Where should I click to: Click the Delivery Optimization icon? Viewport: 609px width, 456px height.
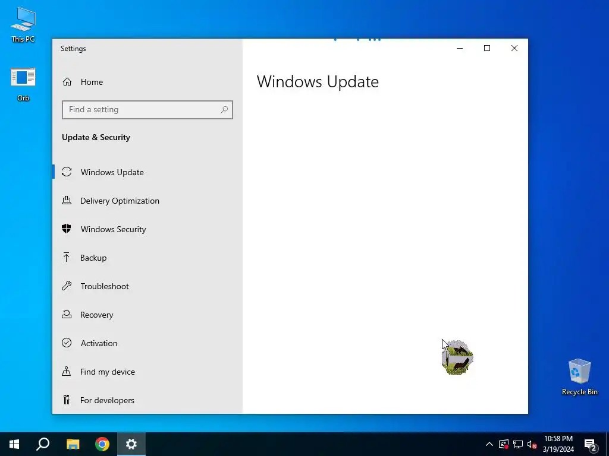67,200
